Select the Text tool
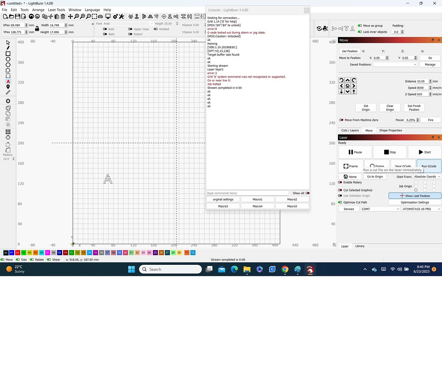The width and height of the screenshot is (442, 370). 7,81
